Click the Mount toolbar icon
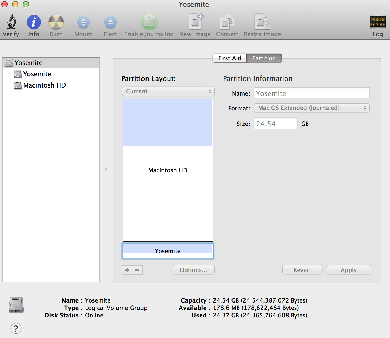This screenshot has height=338, width=390. pyautogui.click(x=83, y=22)
